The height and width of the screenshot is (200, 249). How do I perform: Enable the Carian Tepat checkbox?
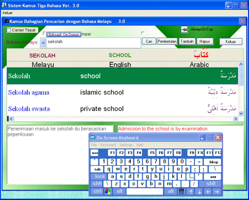pyautogui.click(x=9, y=30)
